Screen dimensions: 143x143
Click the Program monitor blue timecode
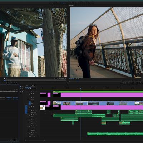coord(72,79)
